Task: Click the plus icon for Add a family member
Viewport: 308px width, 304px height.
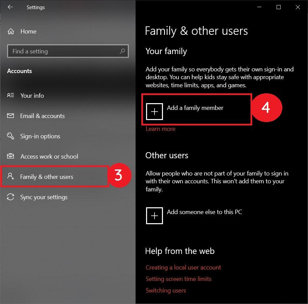Action: (155, 111)
